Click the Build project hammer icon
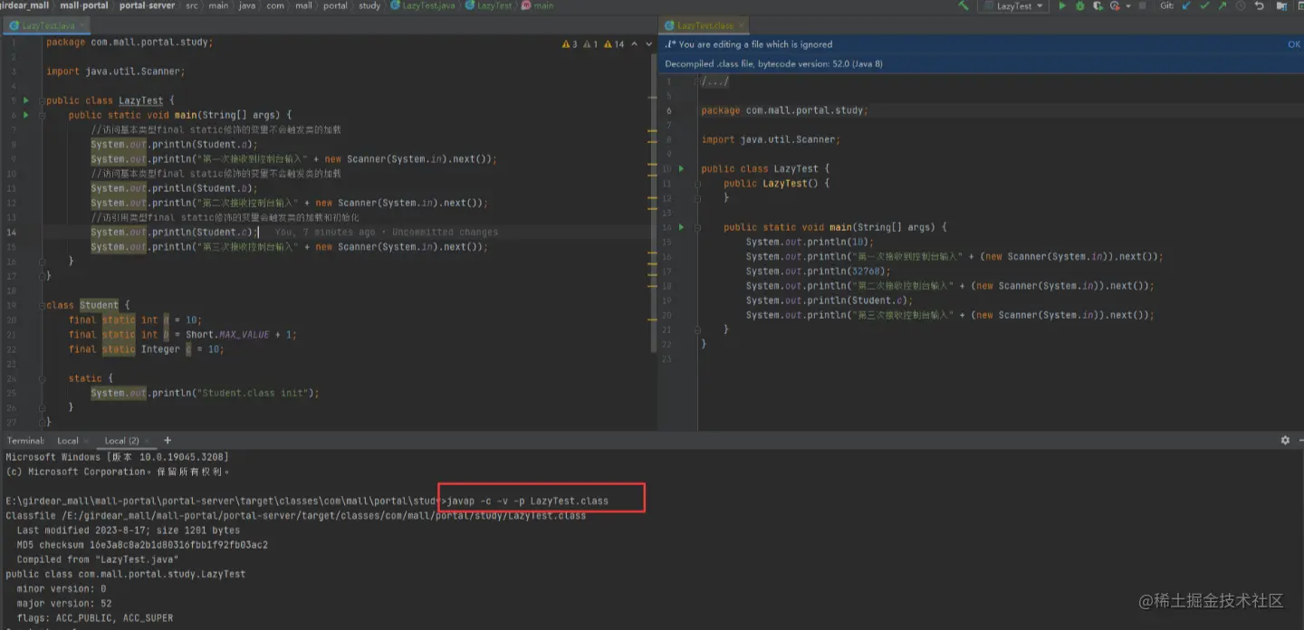The image size is (1304, 630). [x=963, y=5]
